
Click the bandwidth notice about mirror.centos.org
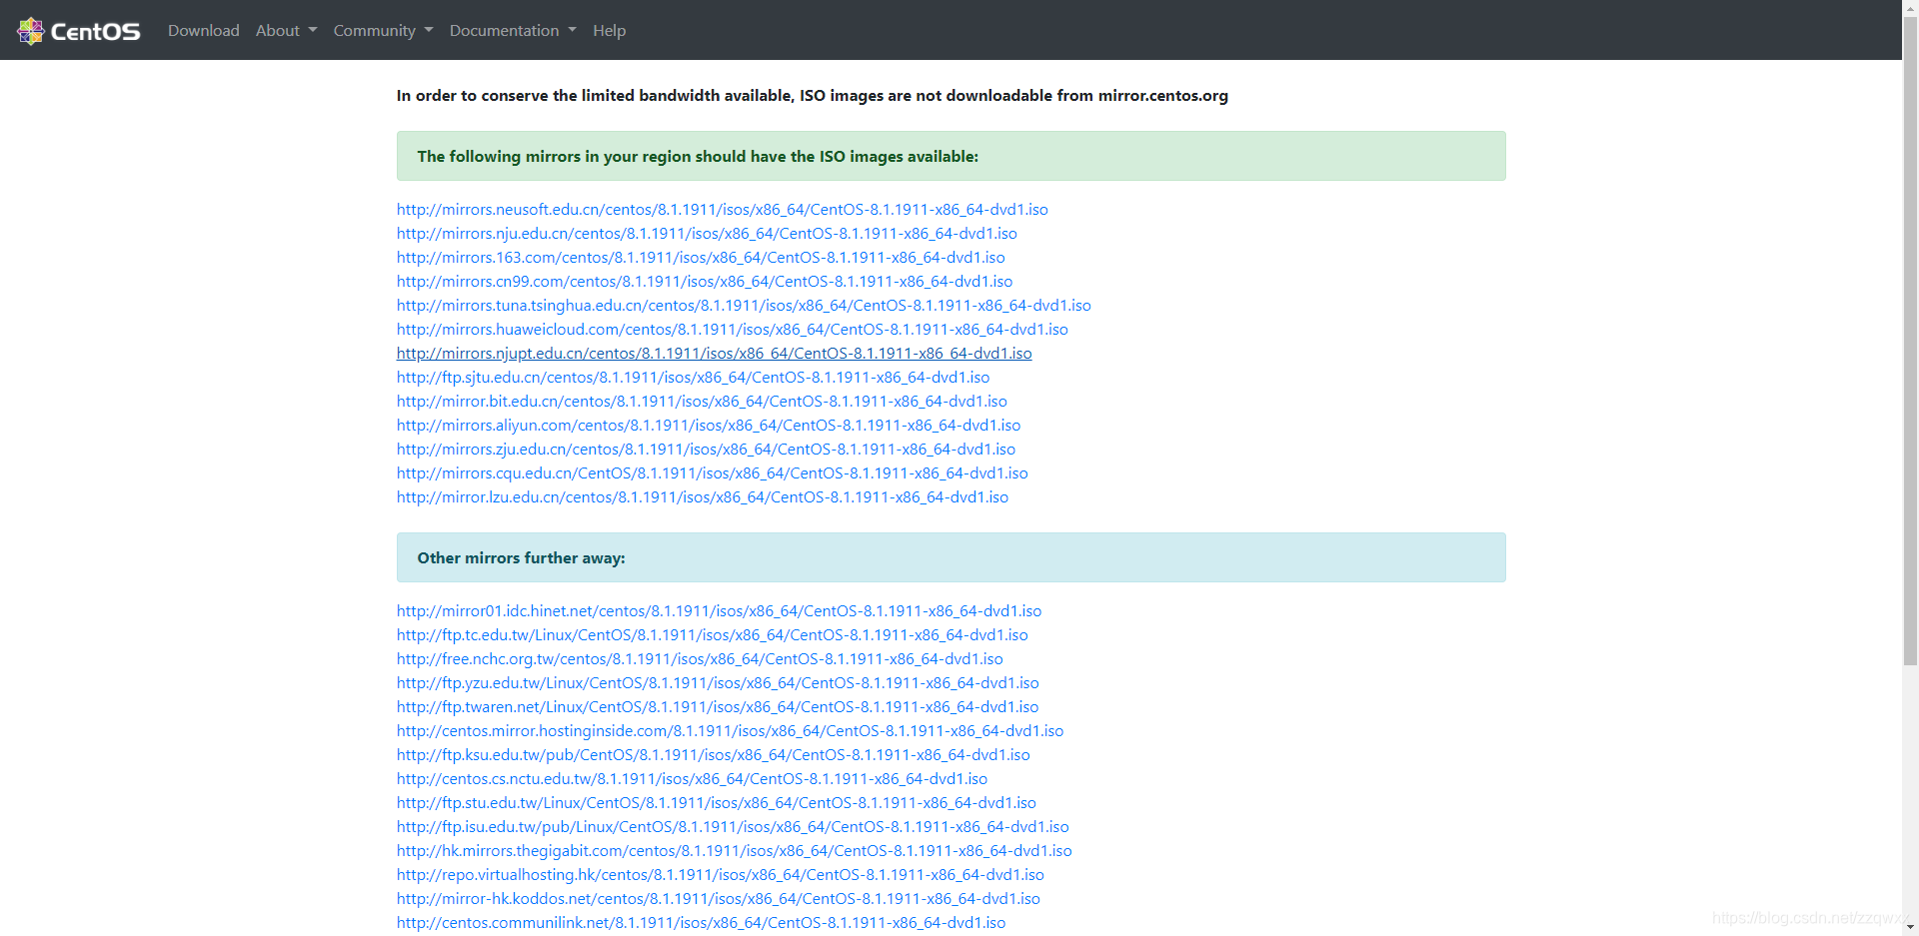812,96
